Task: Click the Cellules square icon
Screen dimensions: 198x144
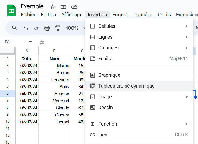Action: (92, 26)
